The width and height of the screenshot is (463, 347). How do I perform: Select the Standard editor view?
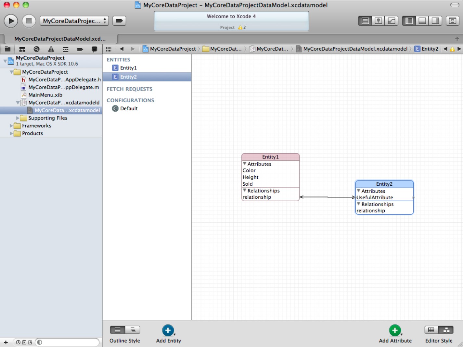[x=365, y=21]
